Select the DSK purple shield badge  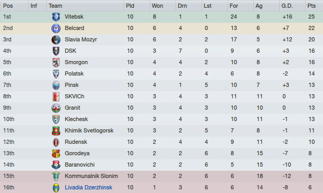pos(56,51)
